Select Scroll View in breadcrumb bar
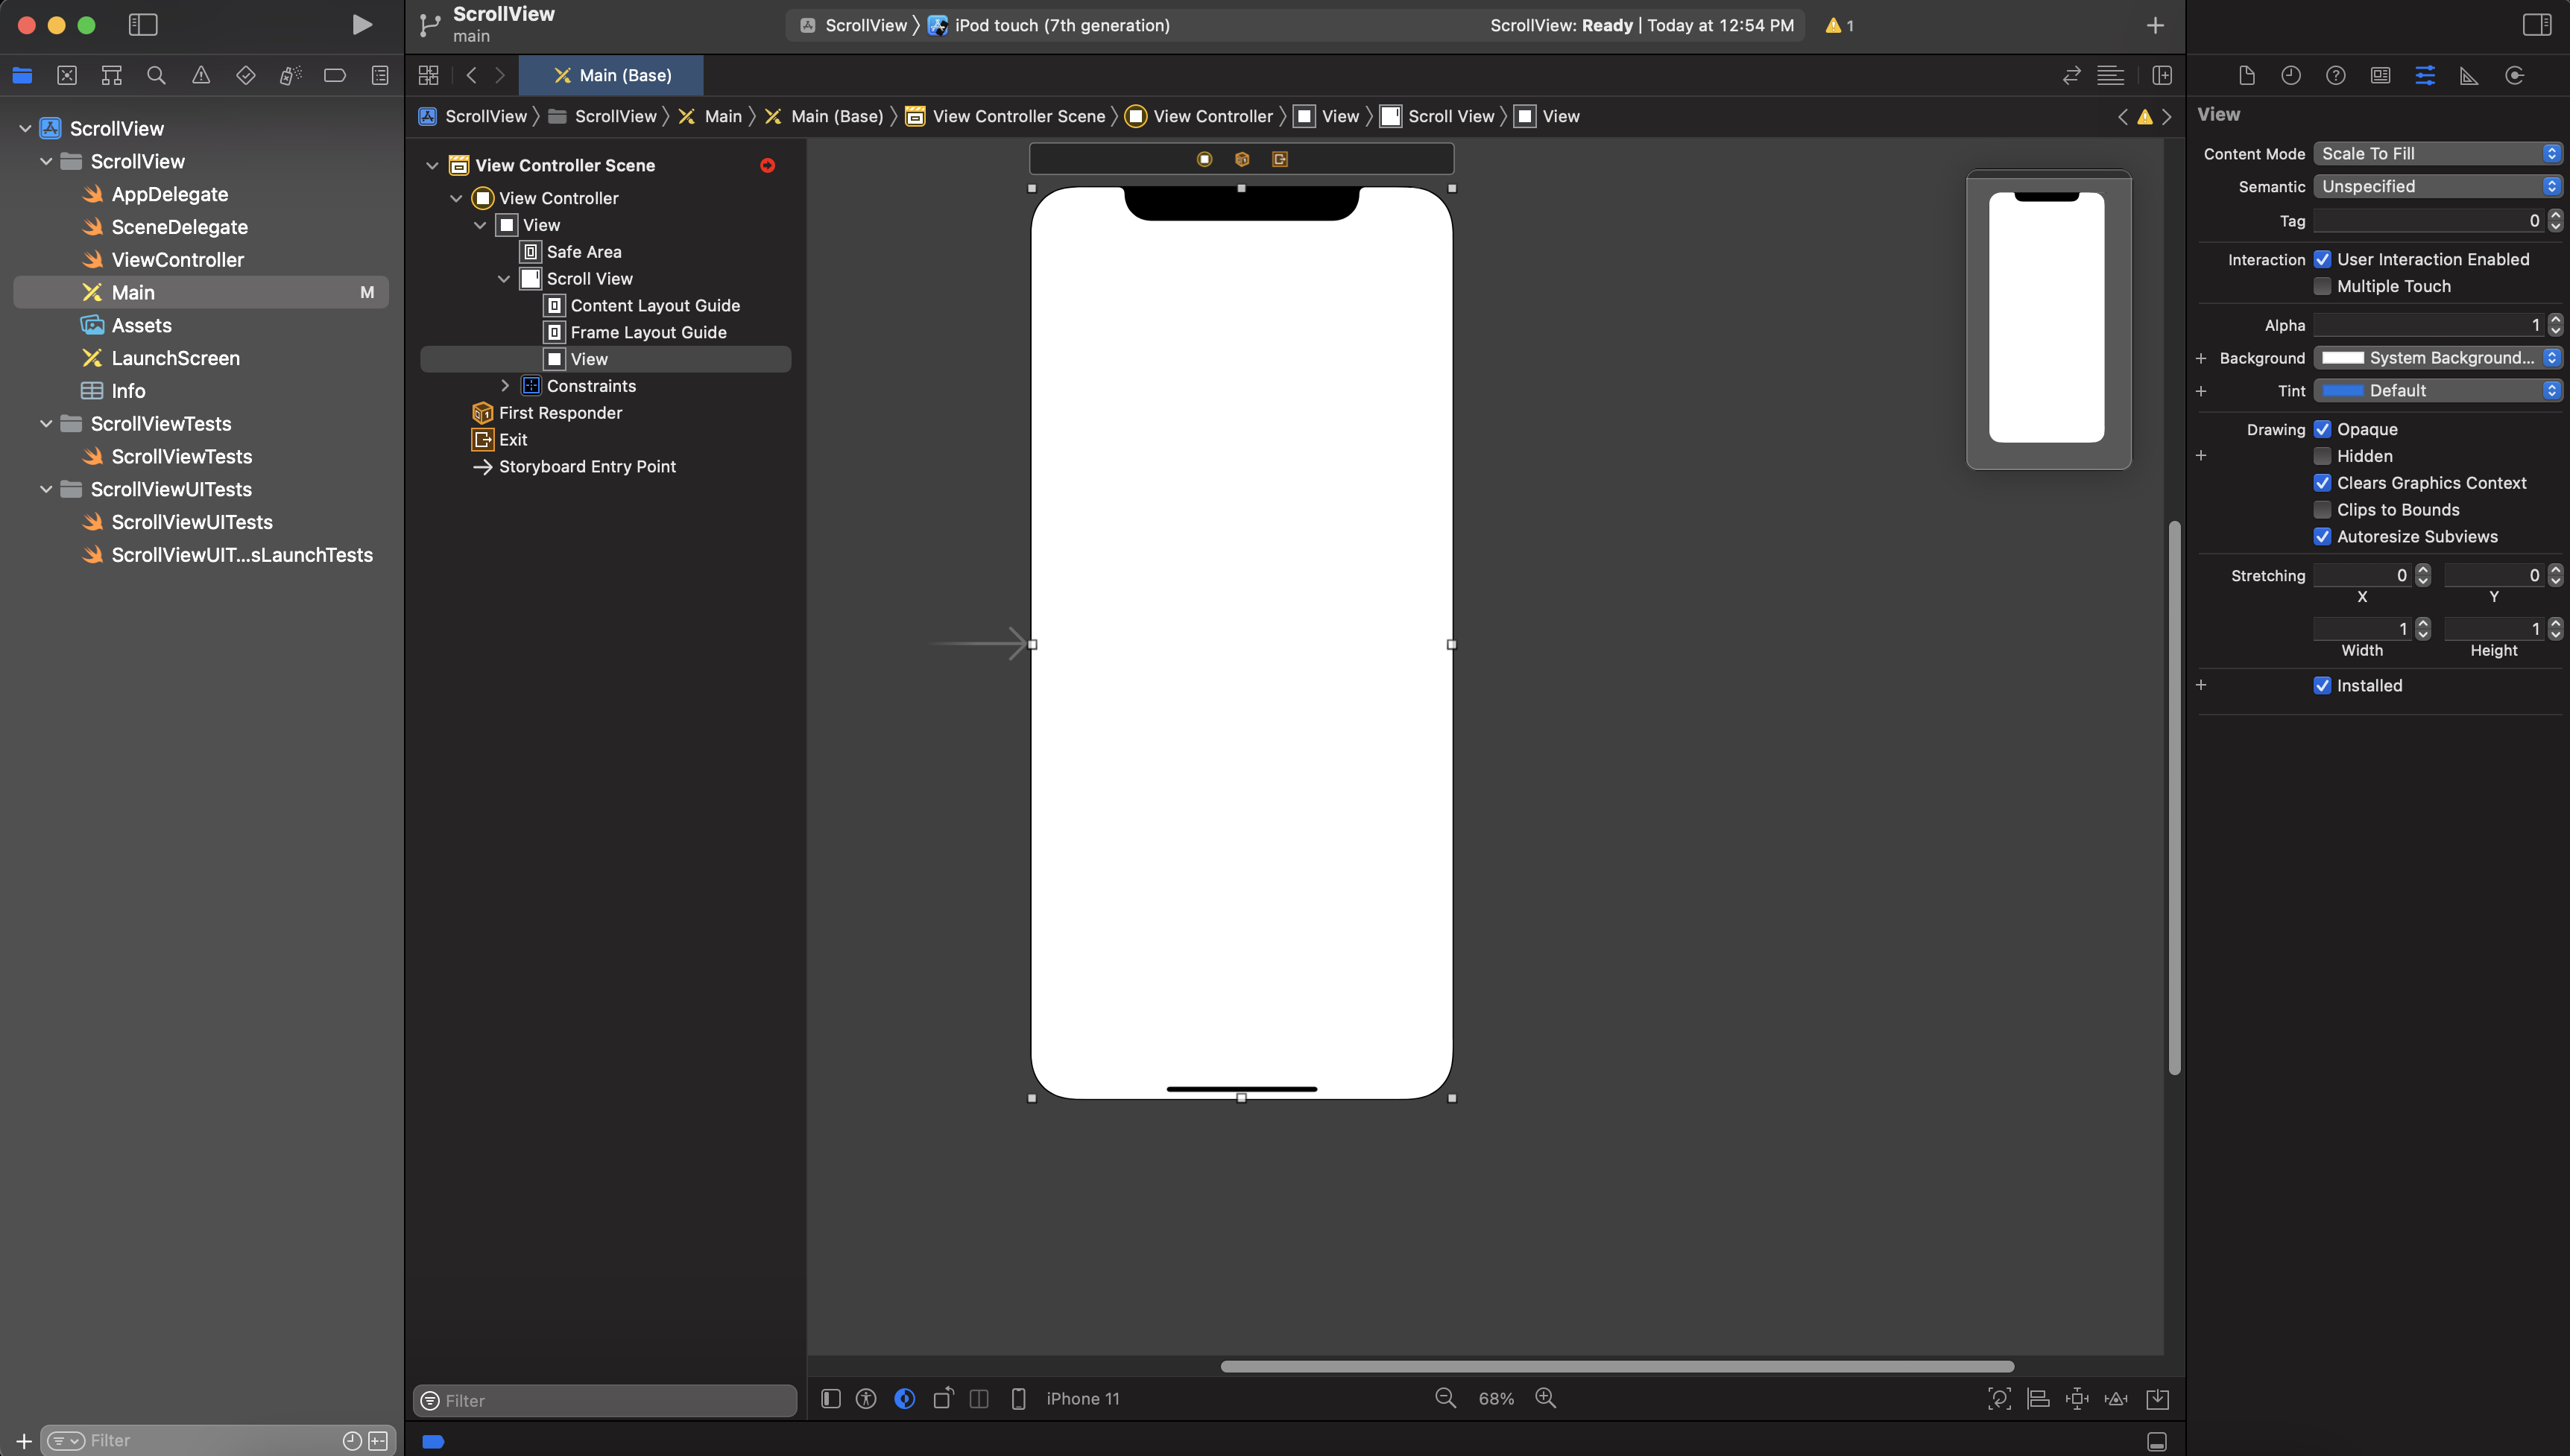 point(1450,117)
